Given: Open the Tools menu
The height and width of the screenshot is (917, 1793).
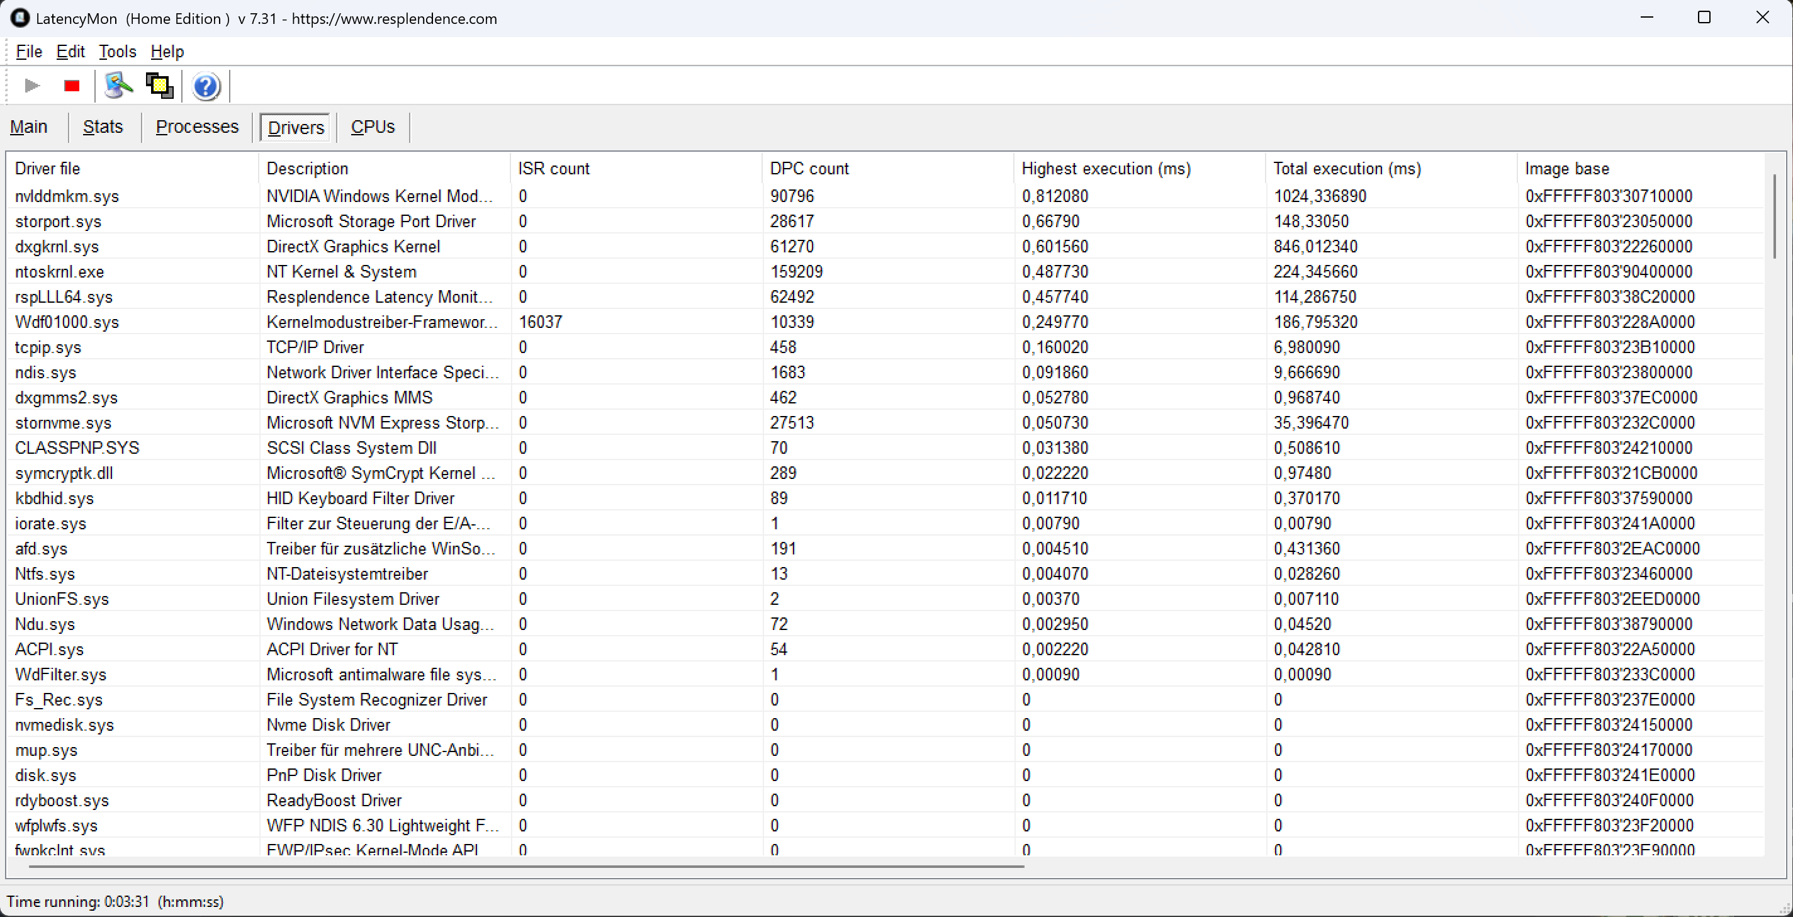Looking at the screenshot, I should click(117, 52).
